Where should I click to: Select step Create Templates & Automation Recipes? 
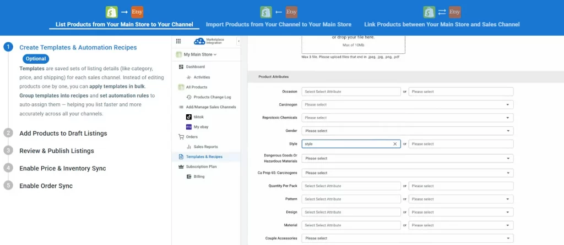[78, 47]
